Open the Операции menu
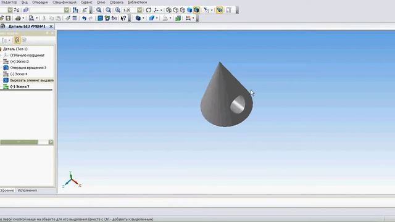 [40, 2]
